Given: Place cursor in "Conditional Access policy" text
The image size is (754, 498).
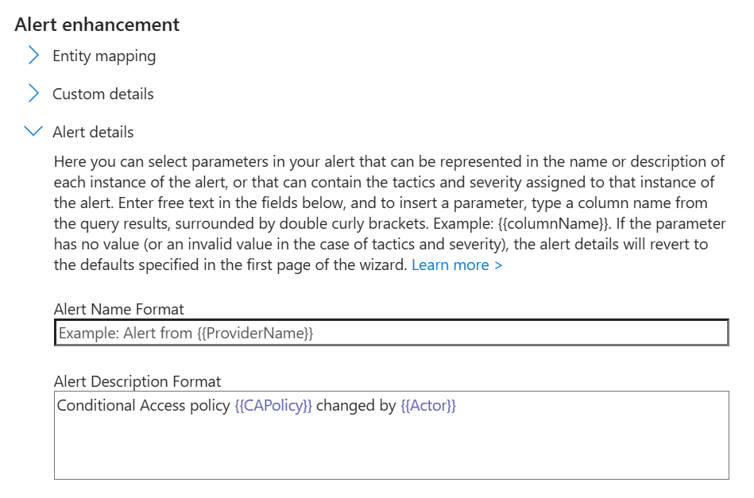Looking at the screenshot, I should pos(143,406).
